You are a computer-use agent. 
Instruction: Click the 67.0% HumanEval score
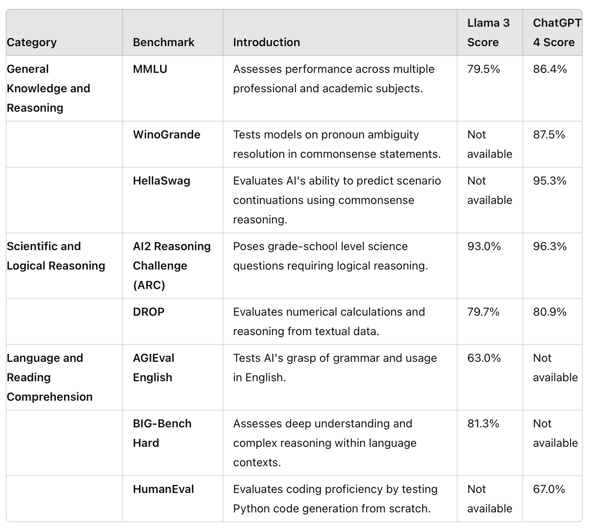point(549,489)
